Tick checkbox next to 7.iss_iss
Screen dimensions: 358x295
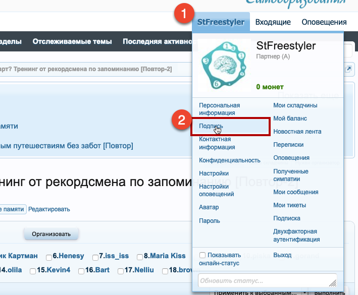click(95, 258)
